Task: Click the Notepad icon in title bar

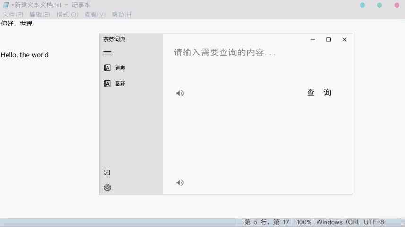Action: 6,5
